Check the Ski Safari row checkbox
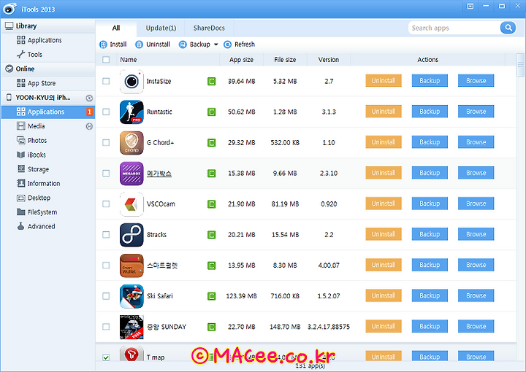Screen dimensions: 526x372 pos(106,296)
